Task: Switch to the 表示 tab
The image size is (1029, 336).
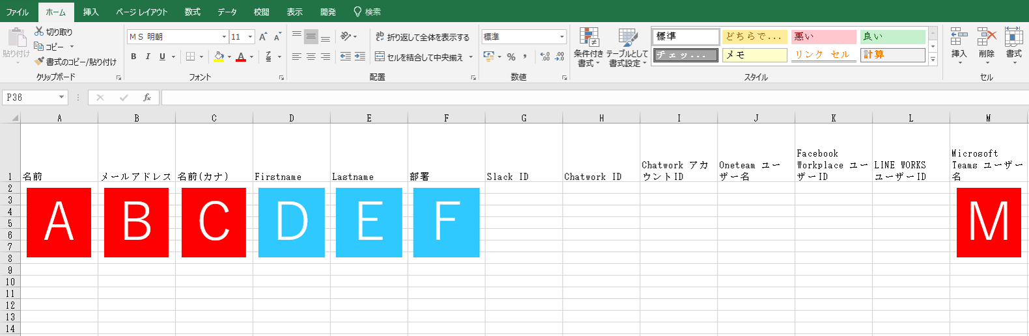Action: (x=294, y=12)
